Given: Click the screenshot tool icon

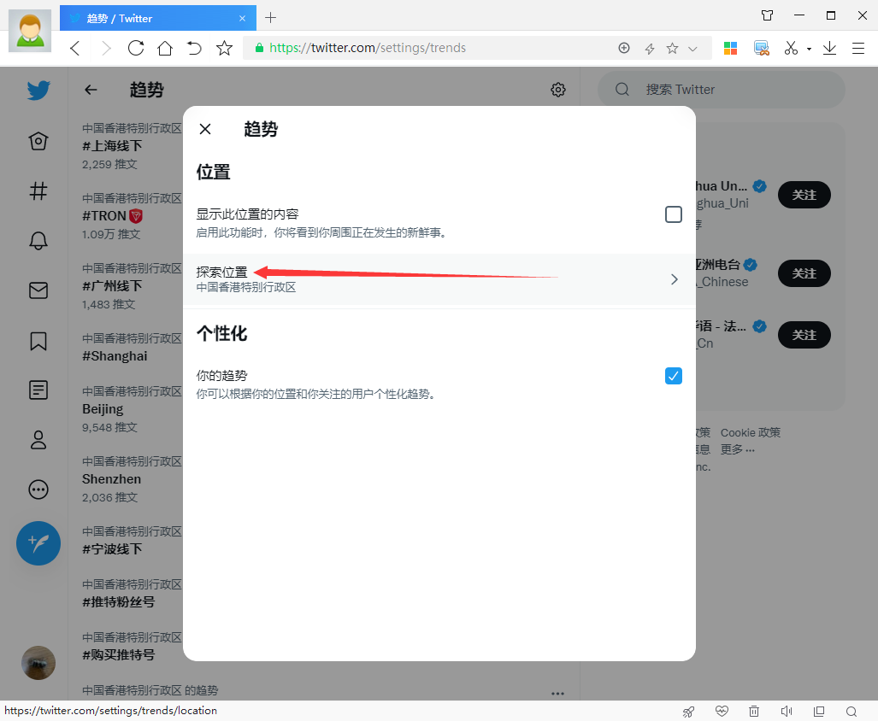Looking at the screenshot, I should coord(762,48).
